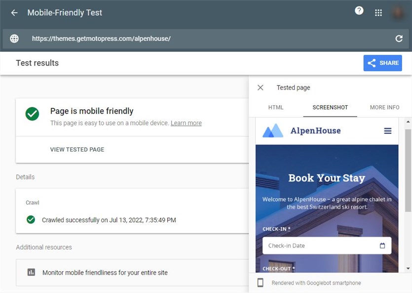This screenshot has height=293, width=412.
Task: Open the MORE INFO tab
Action: click(384, 107)
